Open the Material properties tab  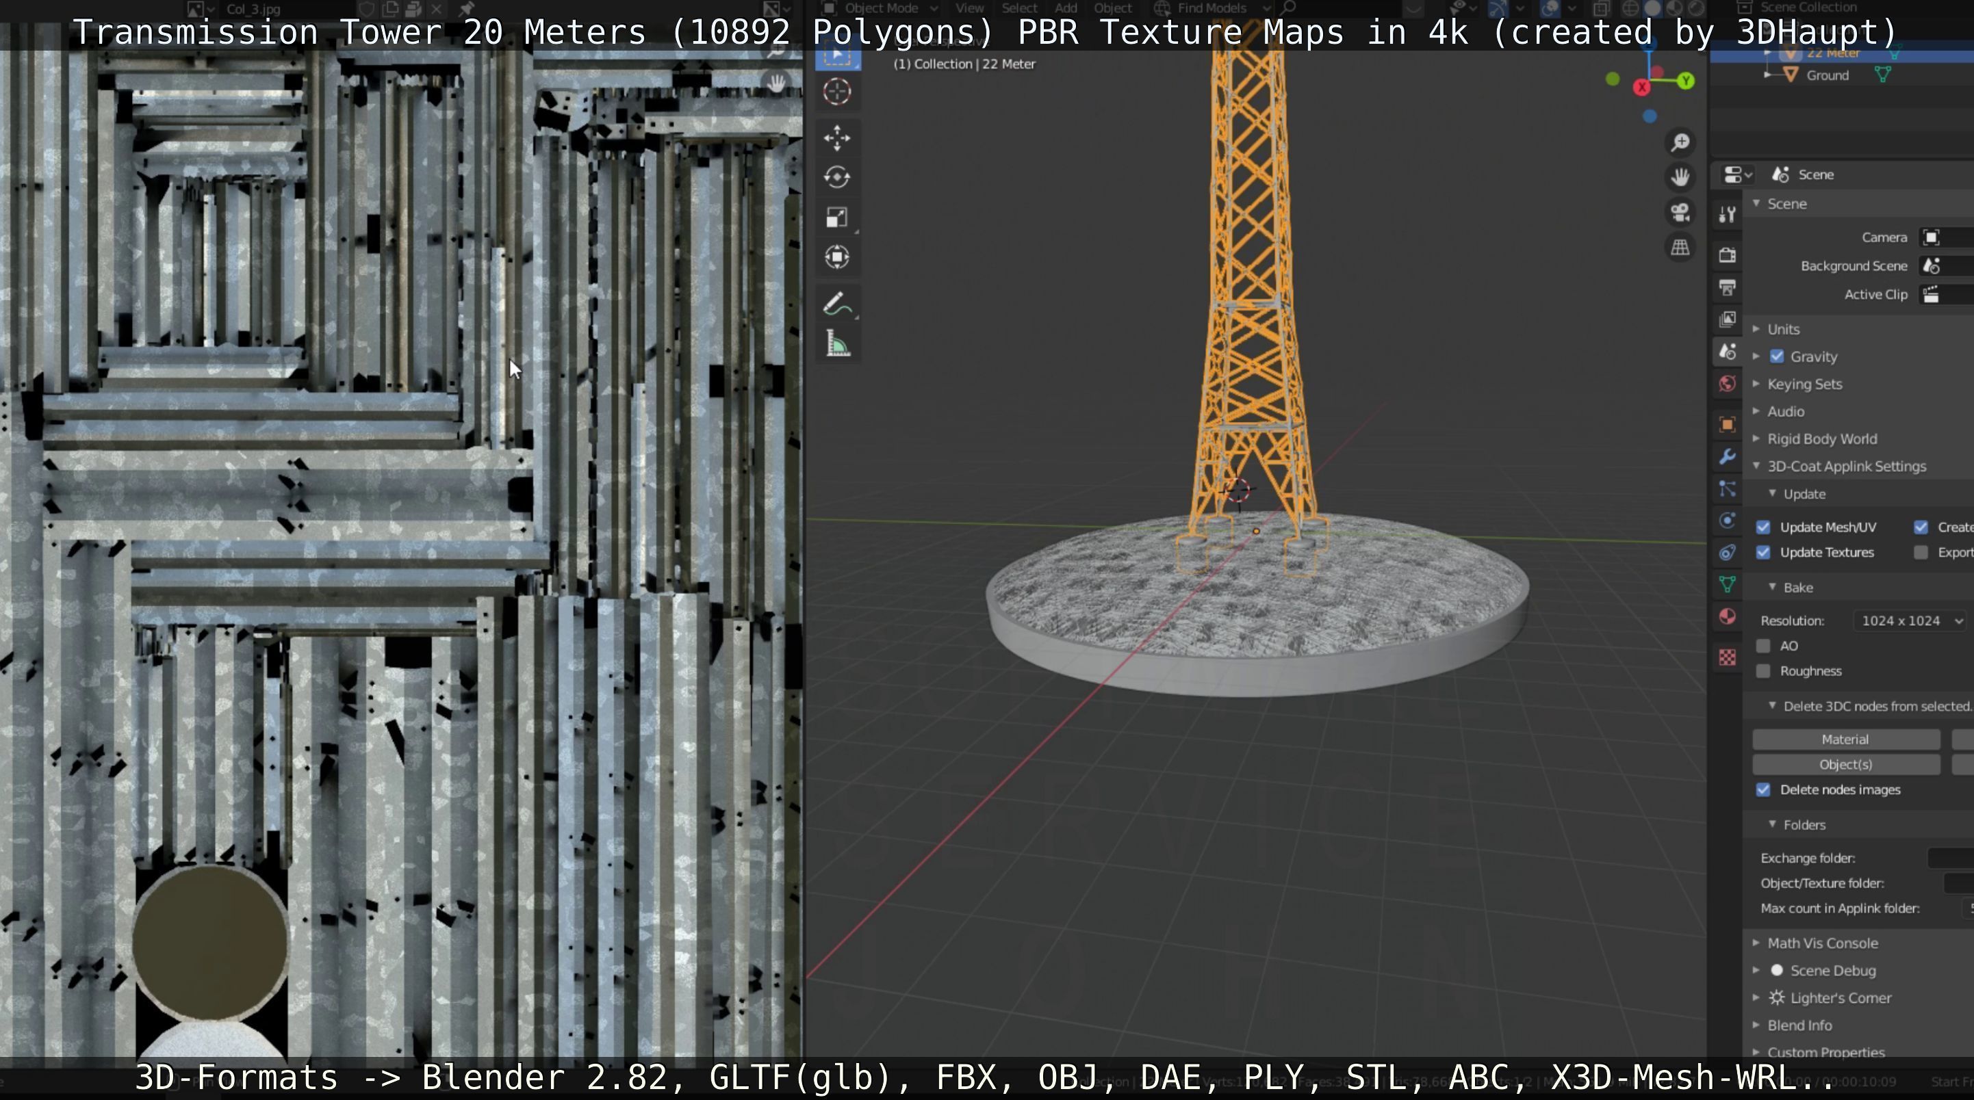click(1728, 618)
